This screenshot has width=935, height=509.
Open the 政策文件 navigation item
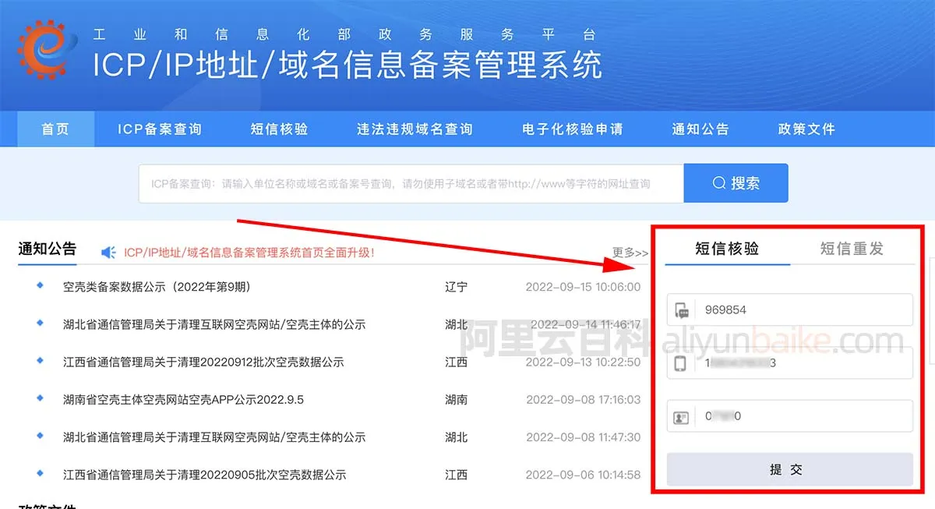tap(806, 129)
